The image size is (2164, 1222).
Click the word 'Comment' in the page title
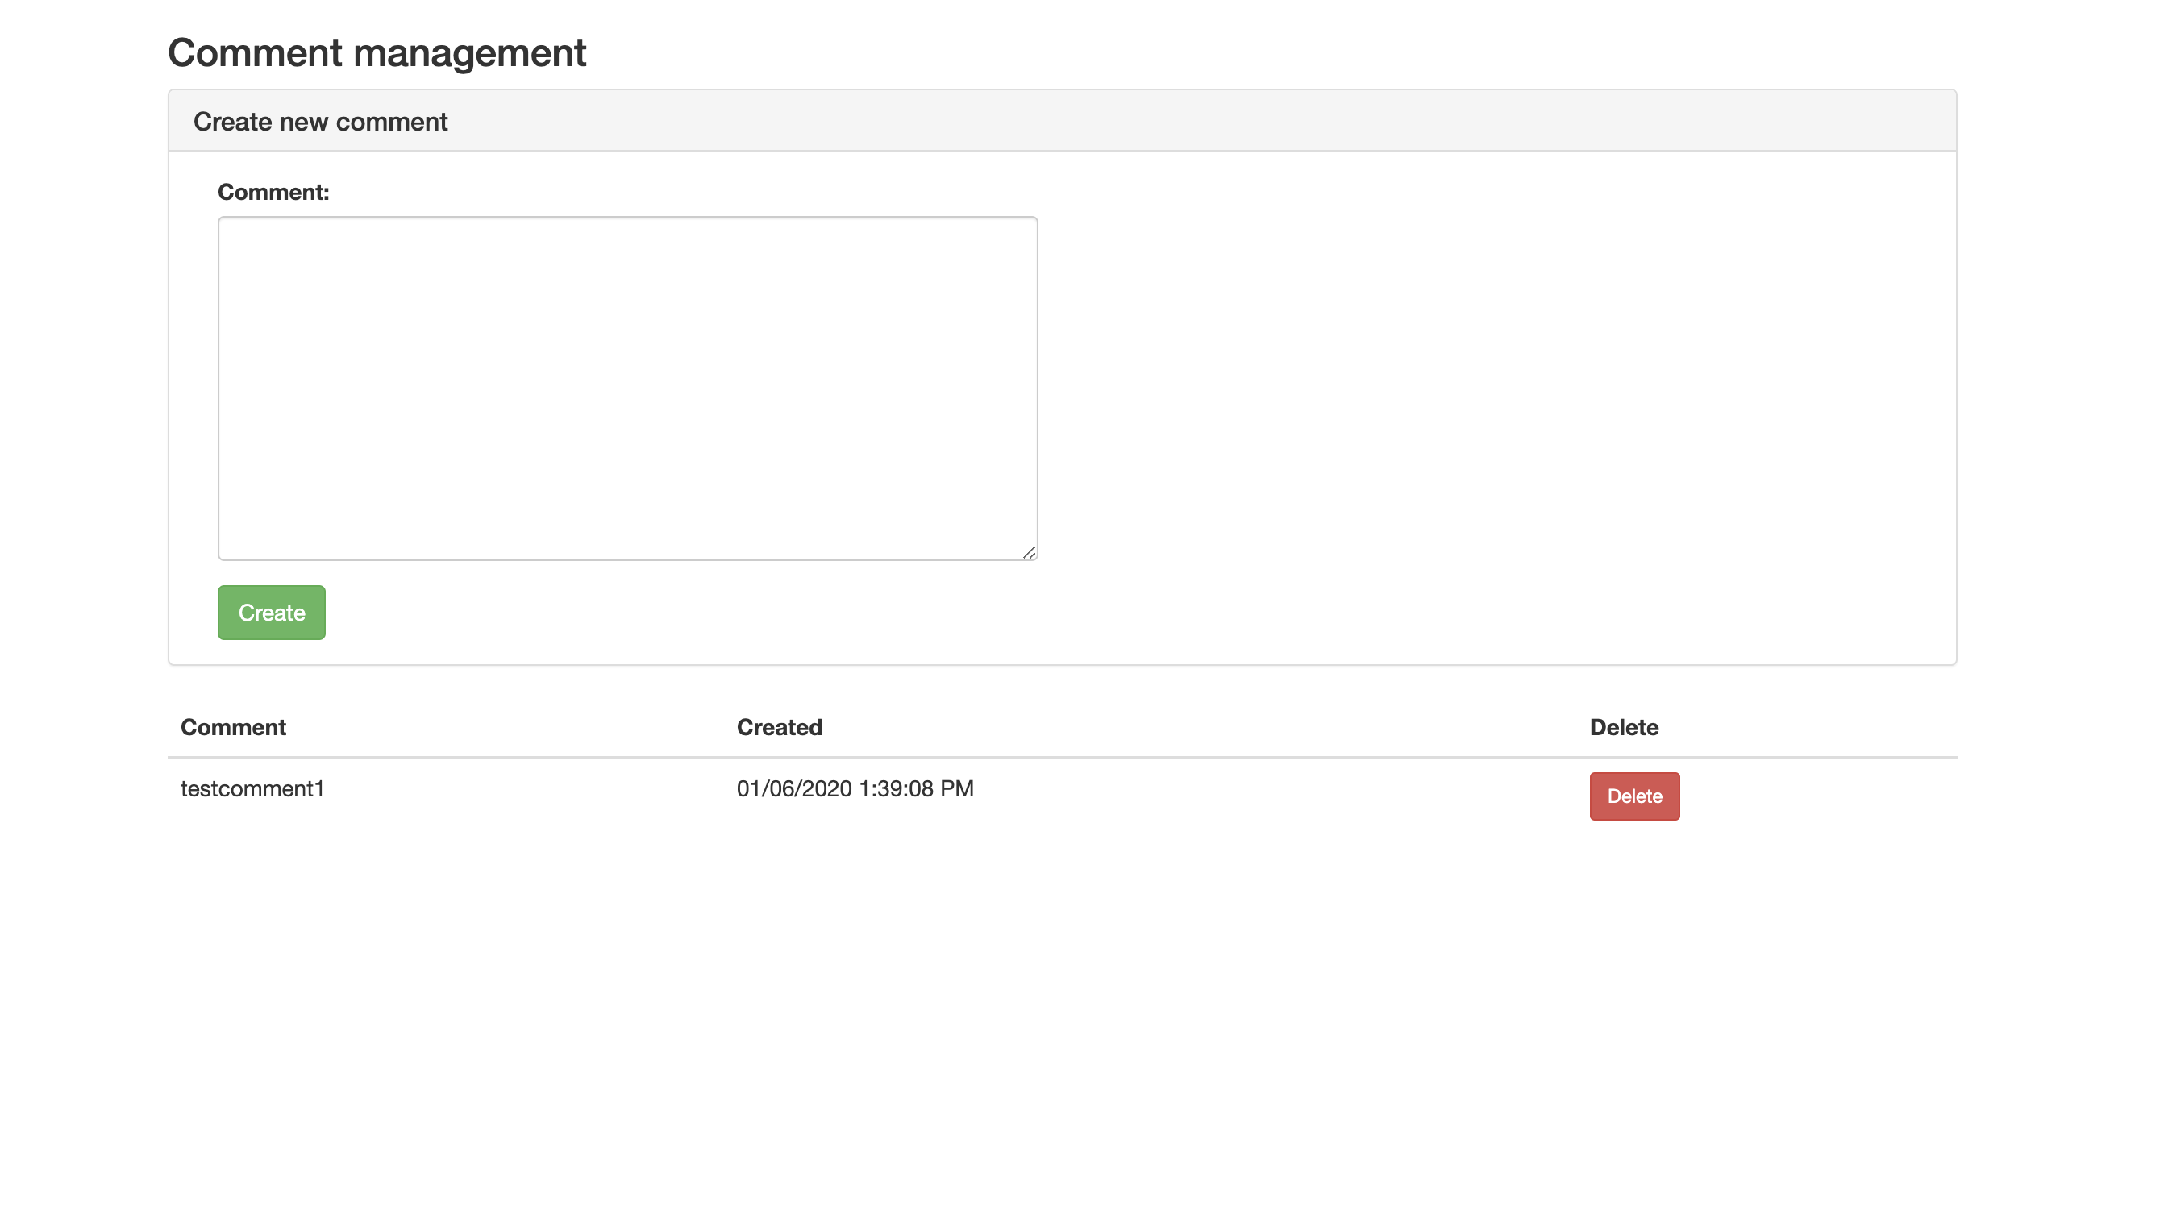point(256,53)
